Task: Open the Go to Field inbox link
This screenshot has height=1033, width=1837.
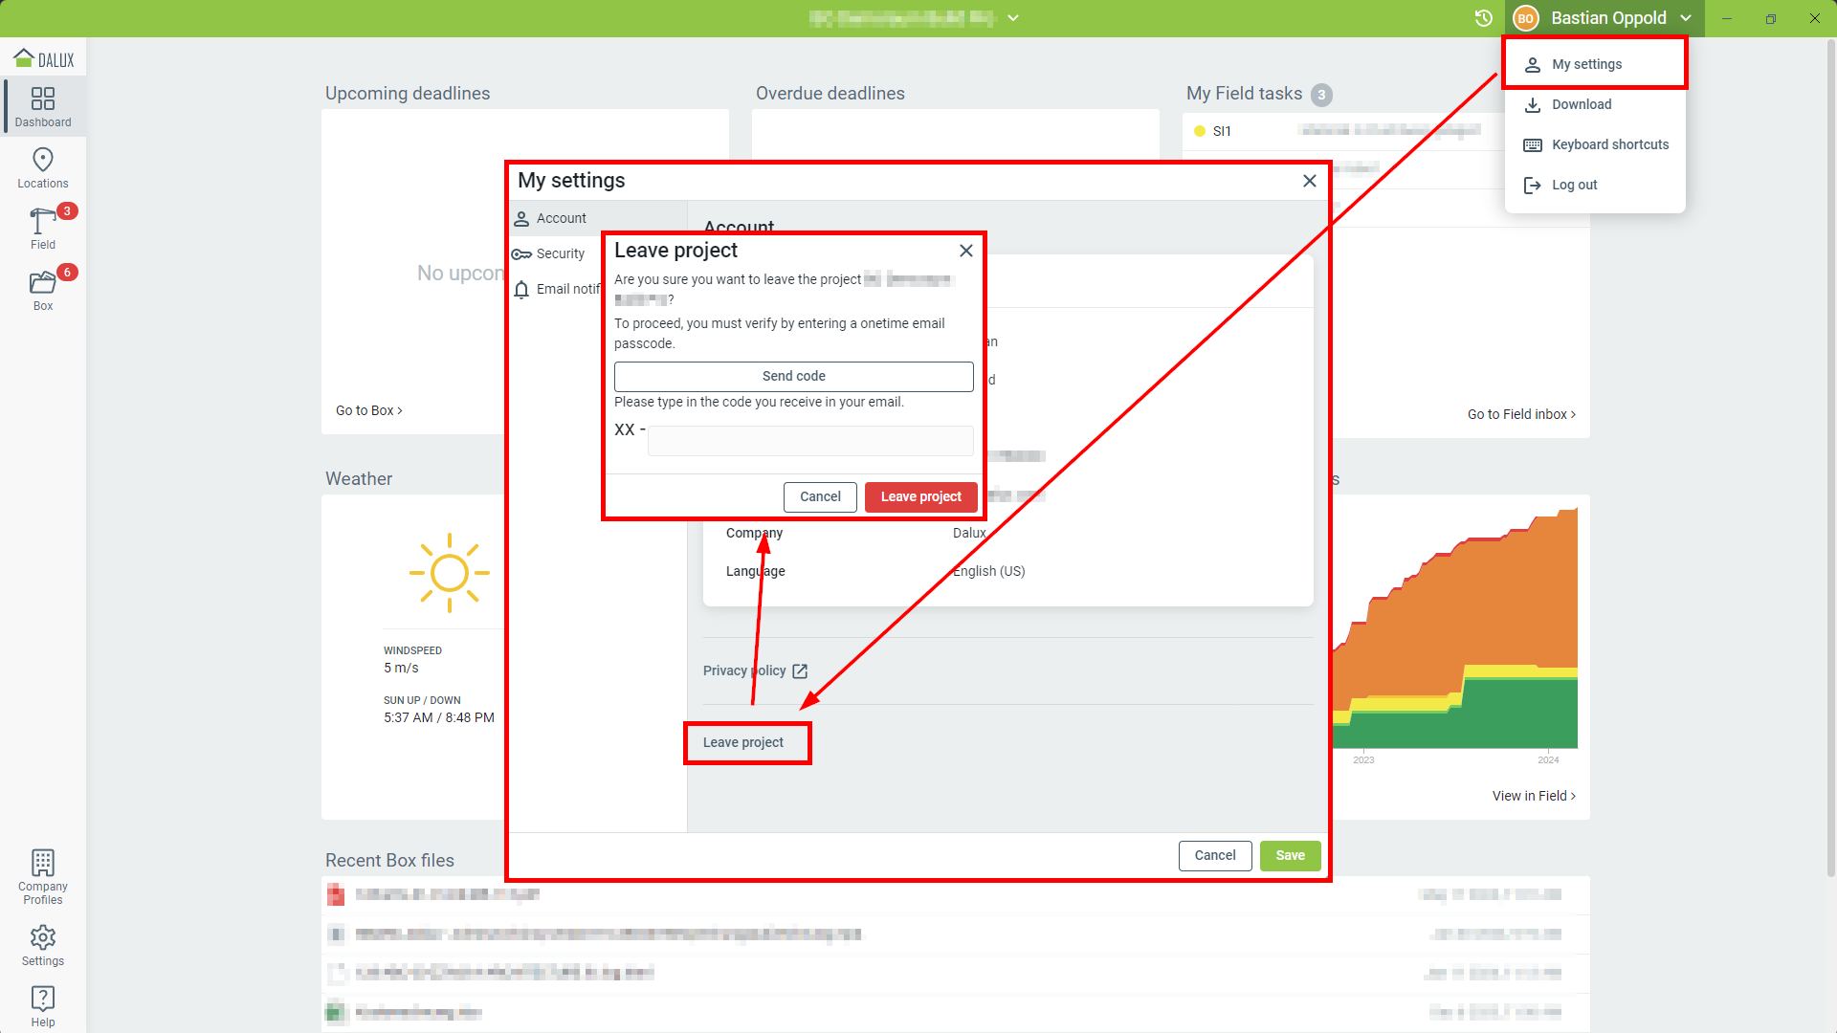Action: pos(1521,414)
